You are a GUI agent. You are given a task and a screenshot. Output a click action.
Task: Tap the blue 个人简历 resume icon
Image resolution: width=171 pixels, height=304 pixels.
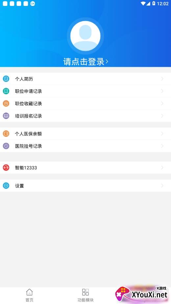6,79
